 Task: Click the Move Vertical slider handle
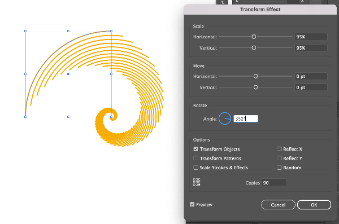(255, 87)
